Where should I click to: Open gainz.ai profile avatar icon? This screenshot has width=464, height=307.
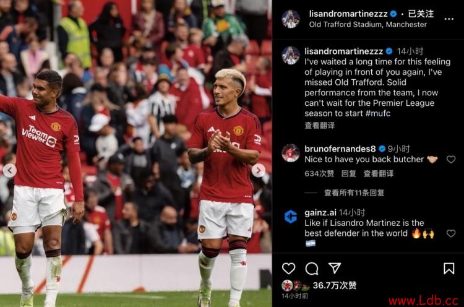coord(290,217)
